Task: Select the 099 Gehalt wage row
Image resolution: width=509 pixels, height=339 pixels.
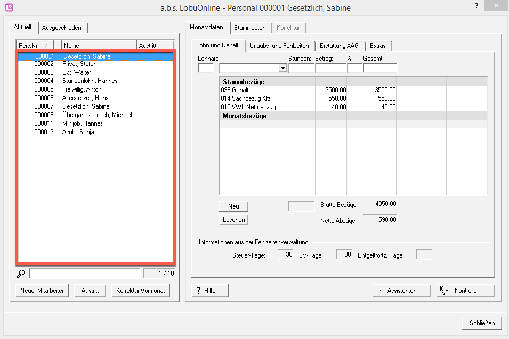Action: point(353,90)
